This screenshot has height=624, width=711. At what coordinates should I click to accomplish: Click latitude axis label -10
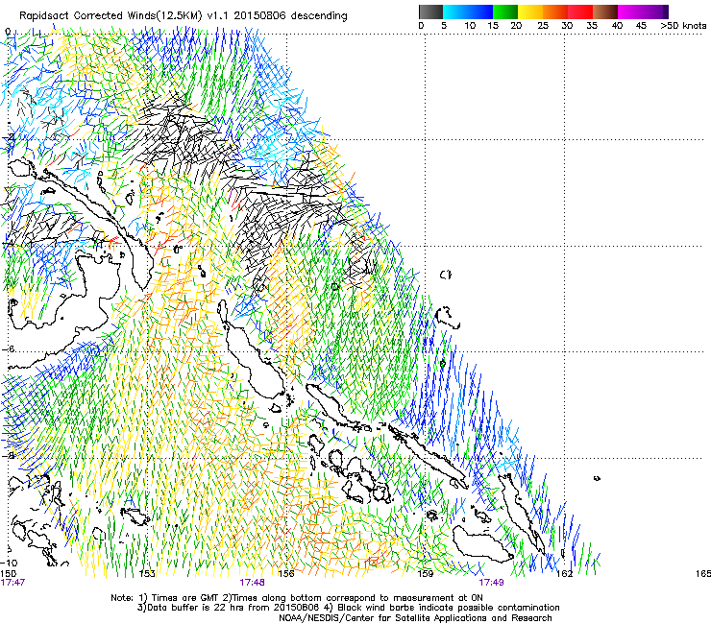coord(9,564)
